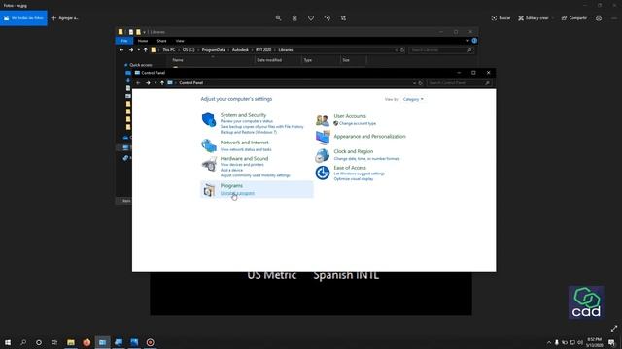
Task: Click 'Autodesk' in Libraries window breadcrumb
Action: tap(240, 50)
